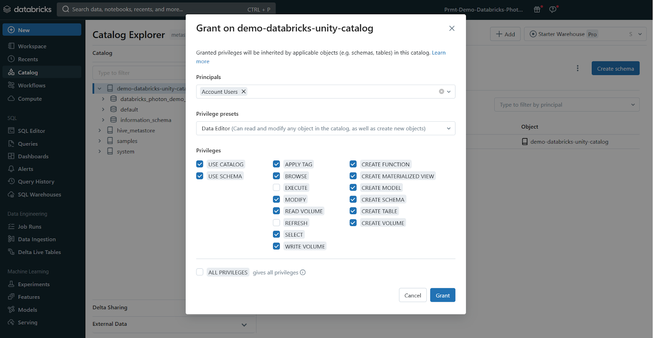The height and width of the screenshot is (338, 653).
Task: Click the New button
Action: (42, 30)
